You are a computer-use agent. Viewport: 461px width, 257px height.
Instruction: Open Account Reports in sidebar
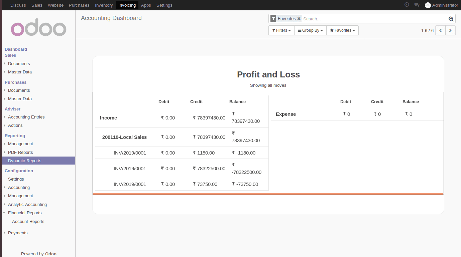[28, 221]
